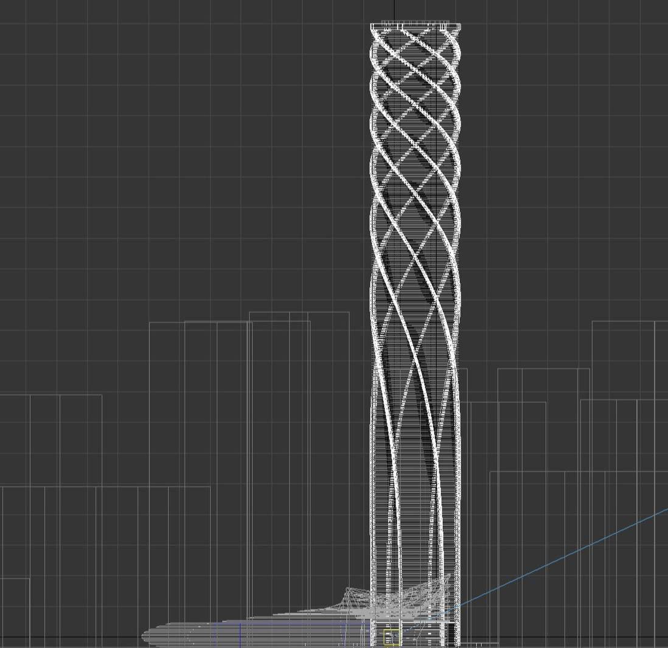Click the helical bands near the tower's middle
This screenshot has width=668, height=648.
pos(415,243)
